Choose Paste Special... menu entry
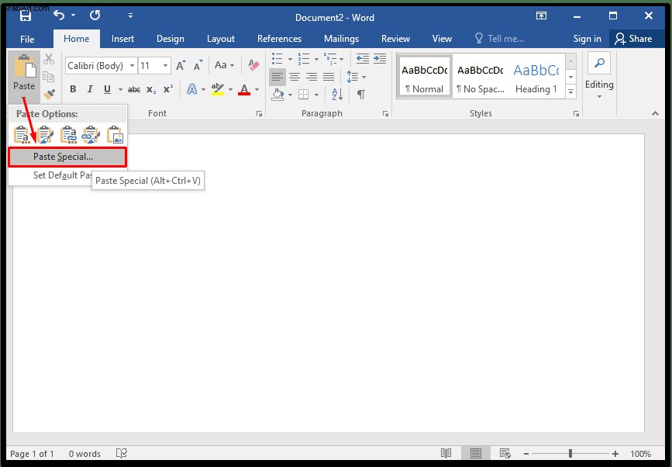This screenshot has height=467, width=672. coord(67,157)
